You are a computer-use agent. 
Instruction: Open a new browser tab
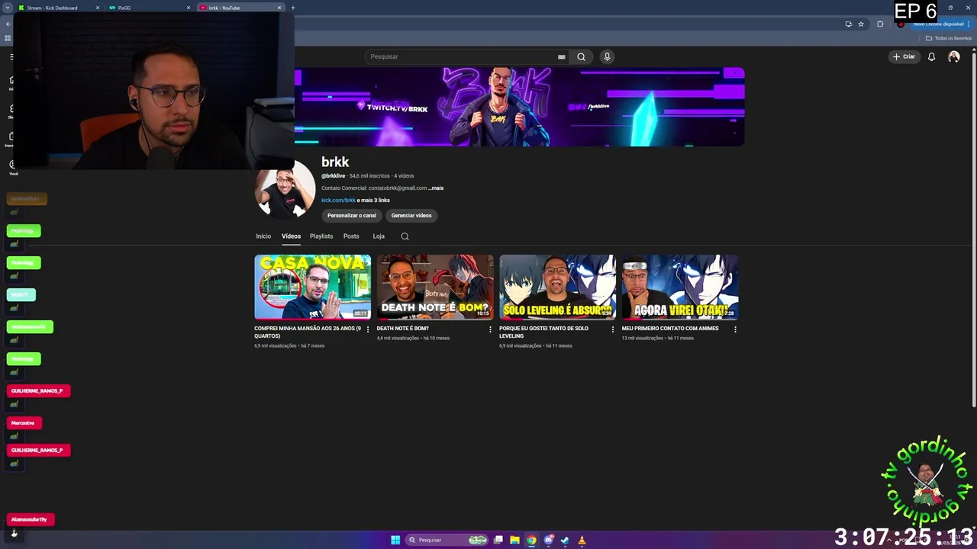click(293, 8)
